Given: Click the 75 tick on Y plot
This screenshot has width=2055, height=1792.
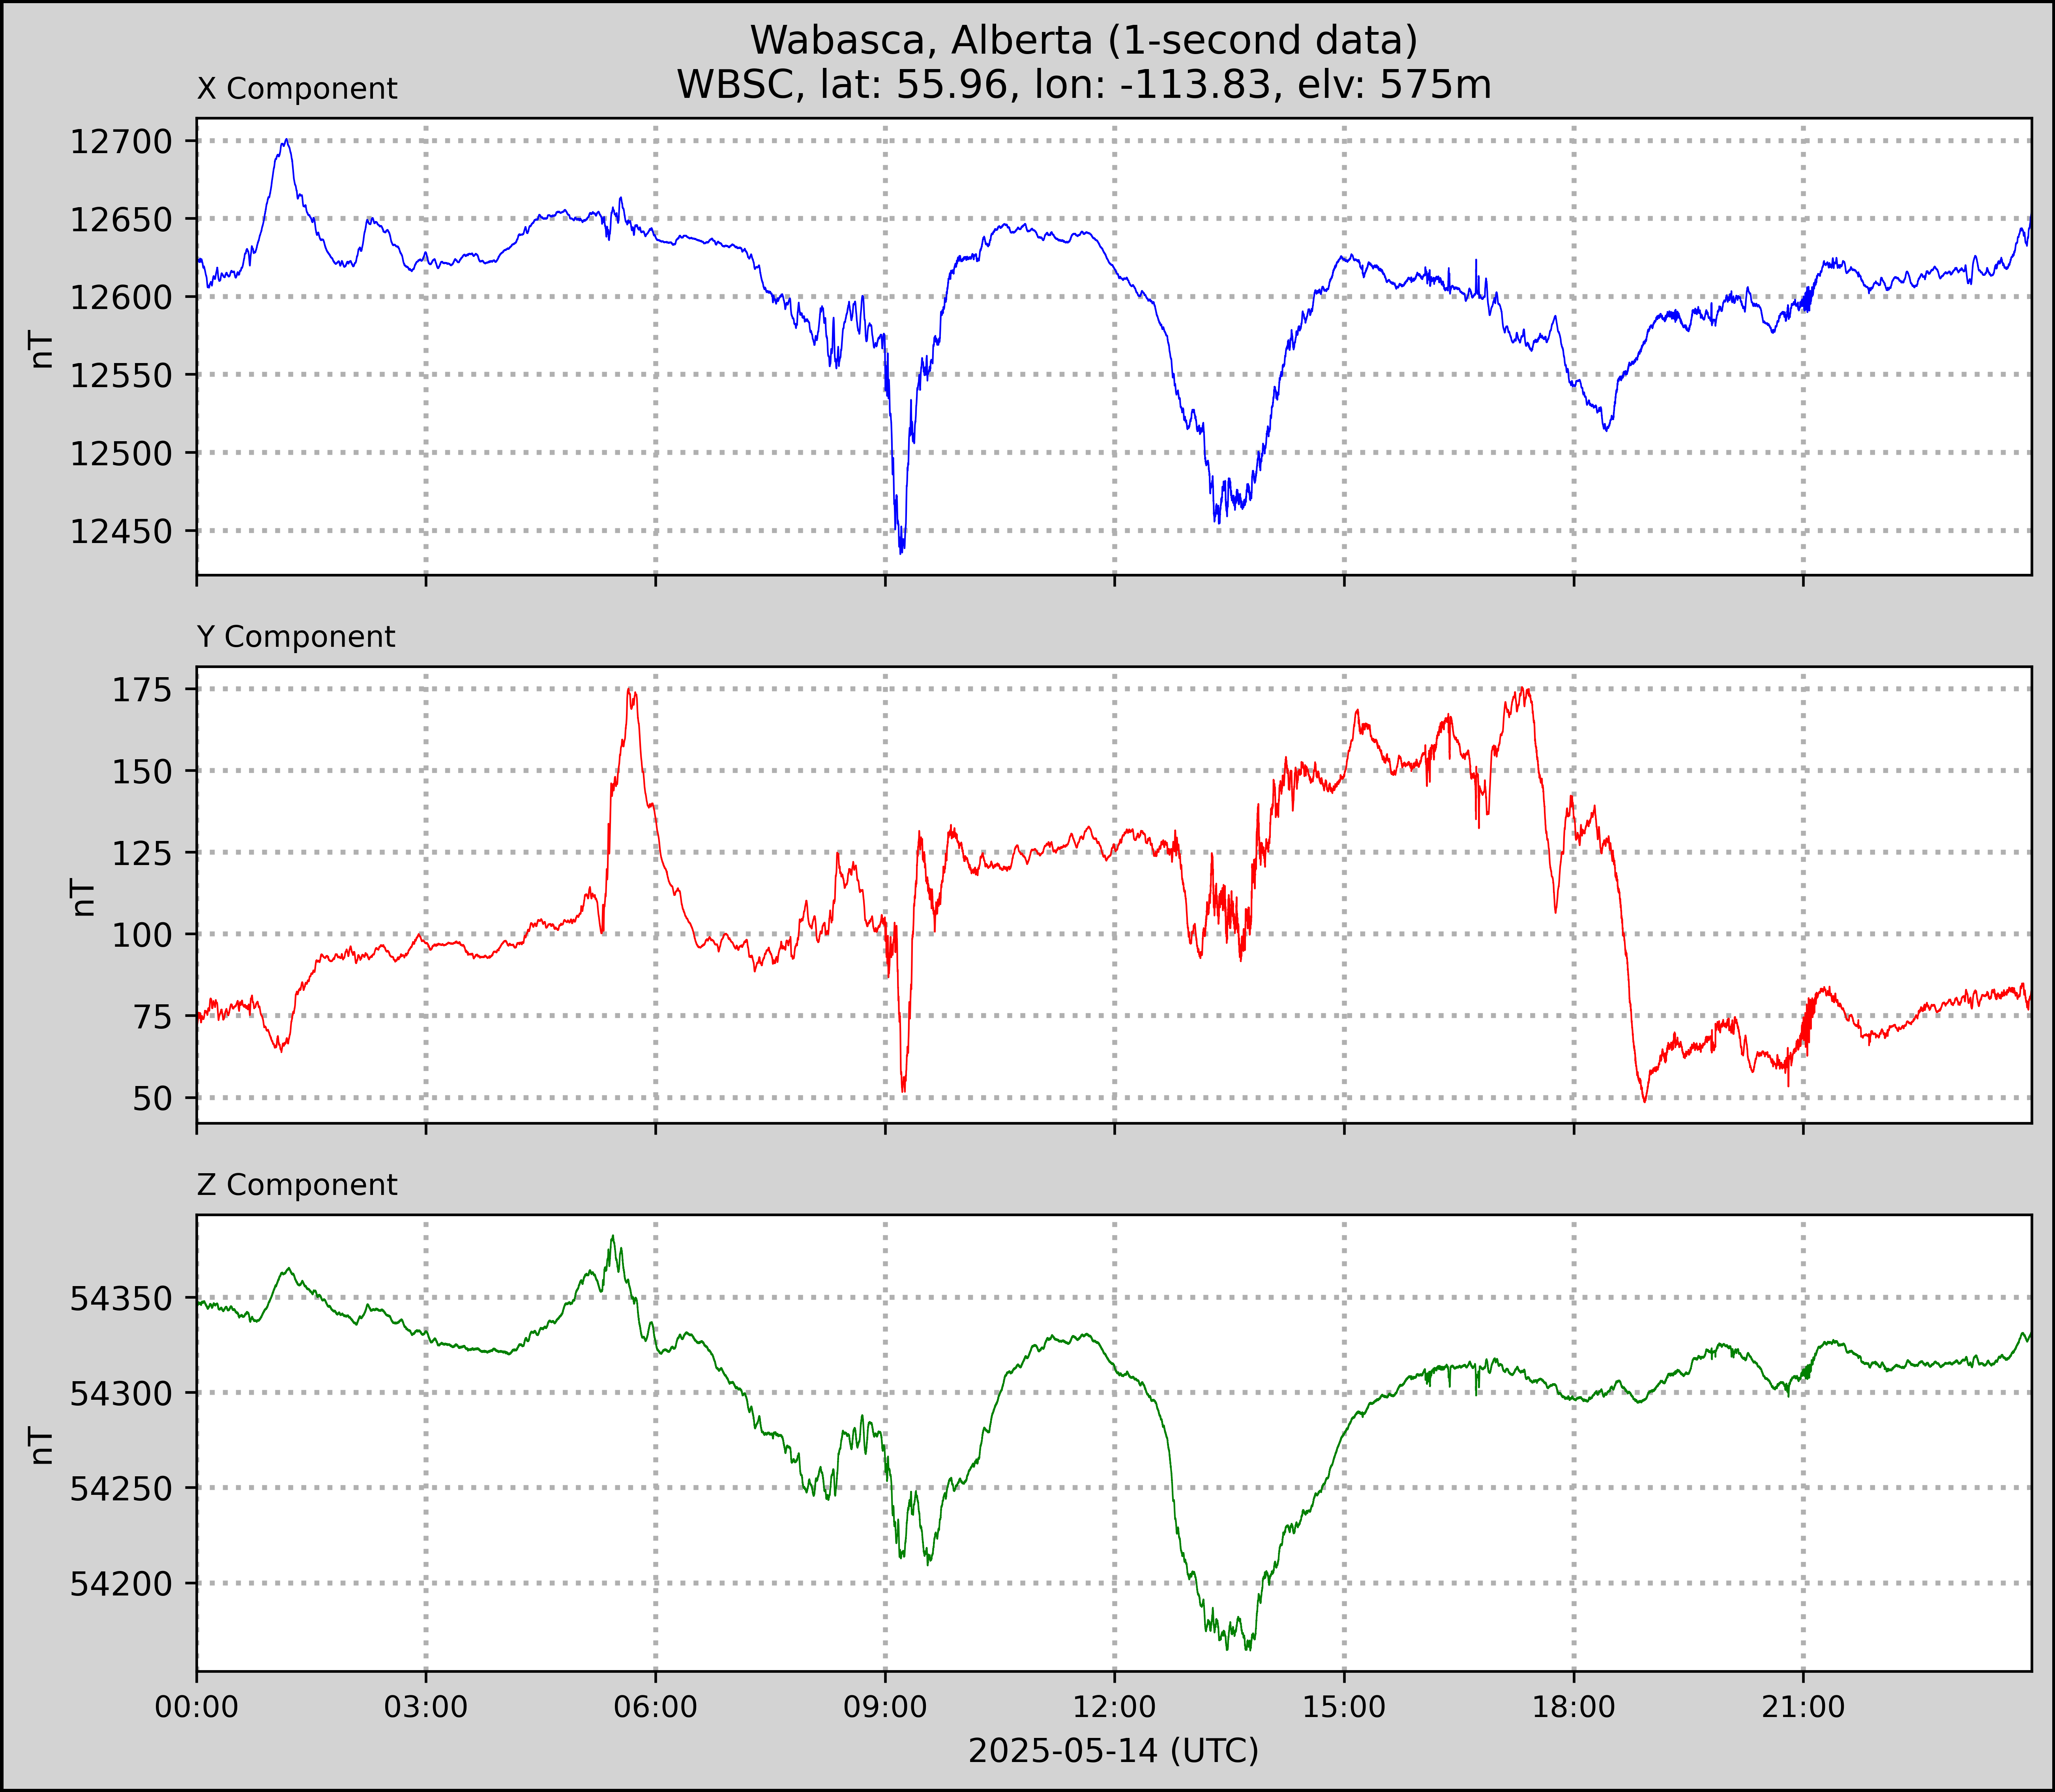Looking at the screenshot, I should 153,1017.
